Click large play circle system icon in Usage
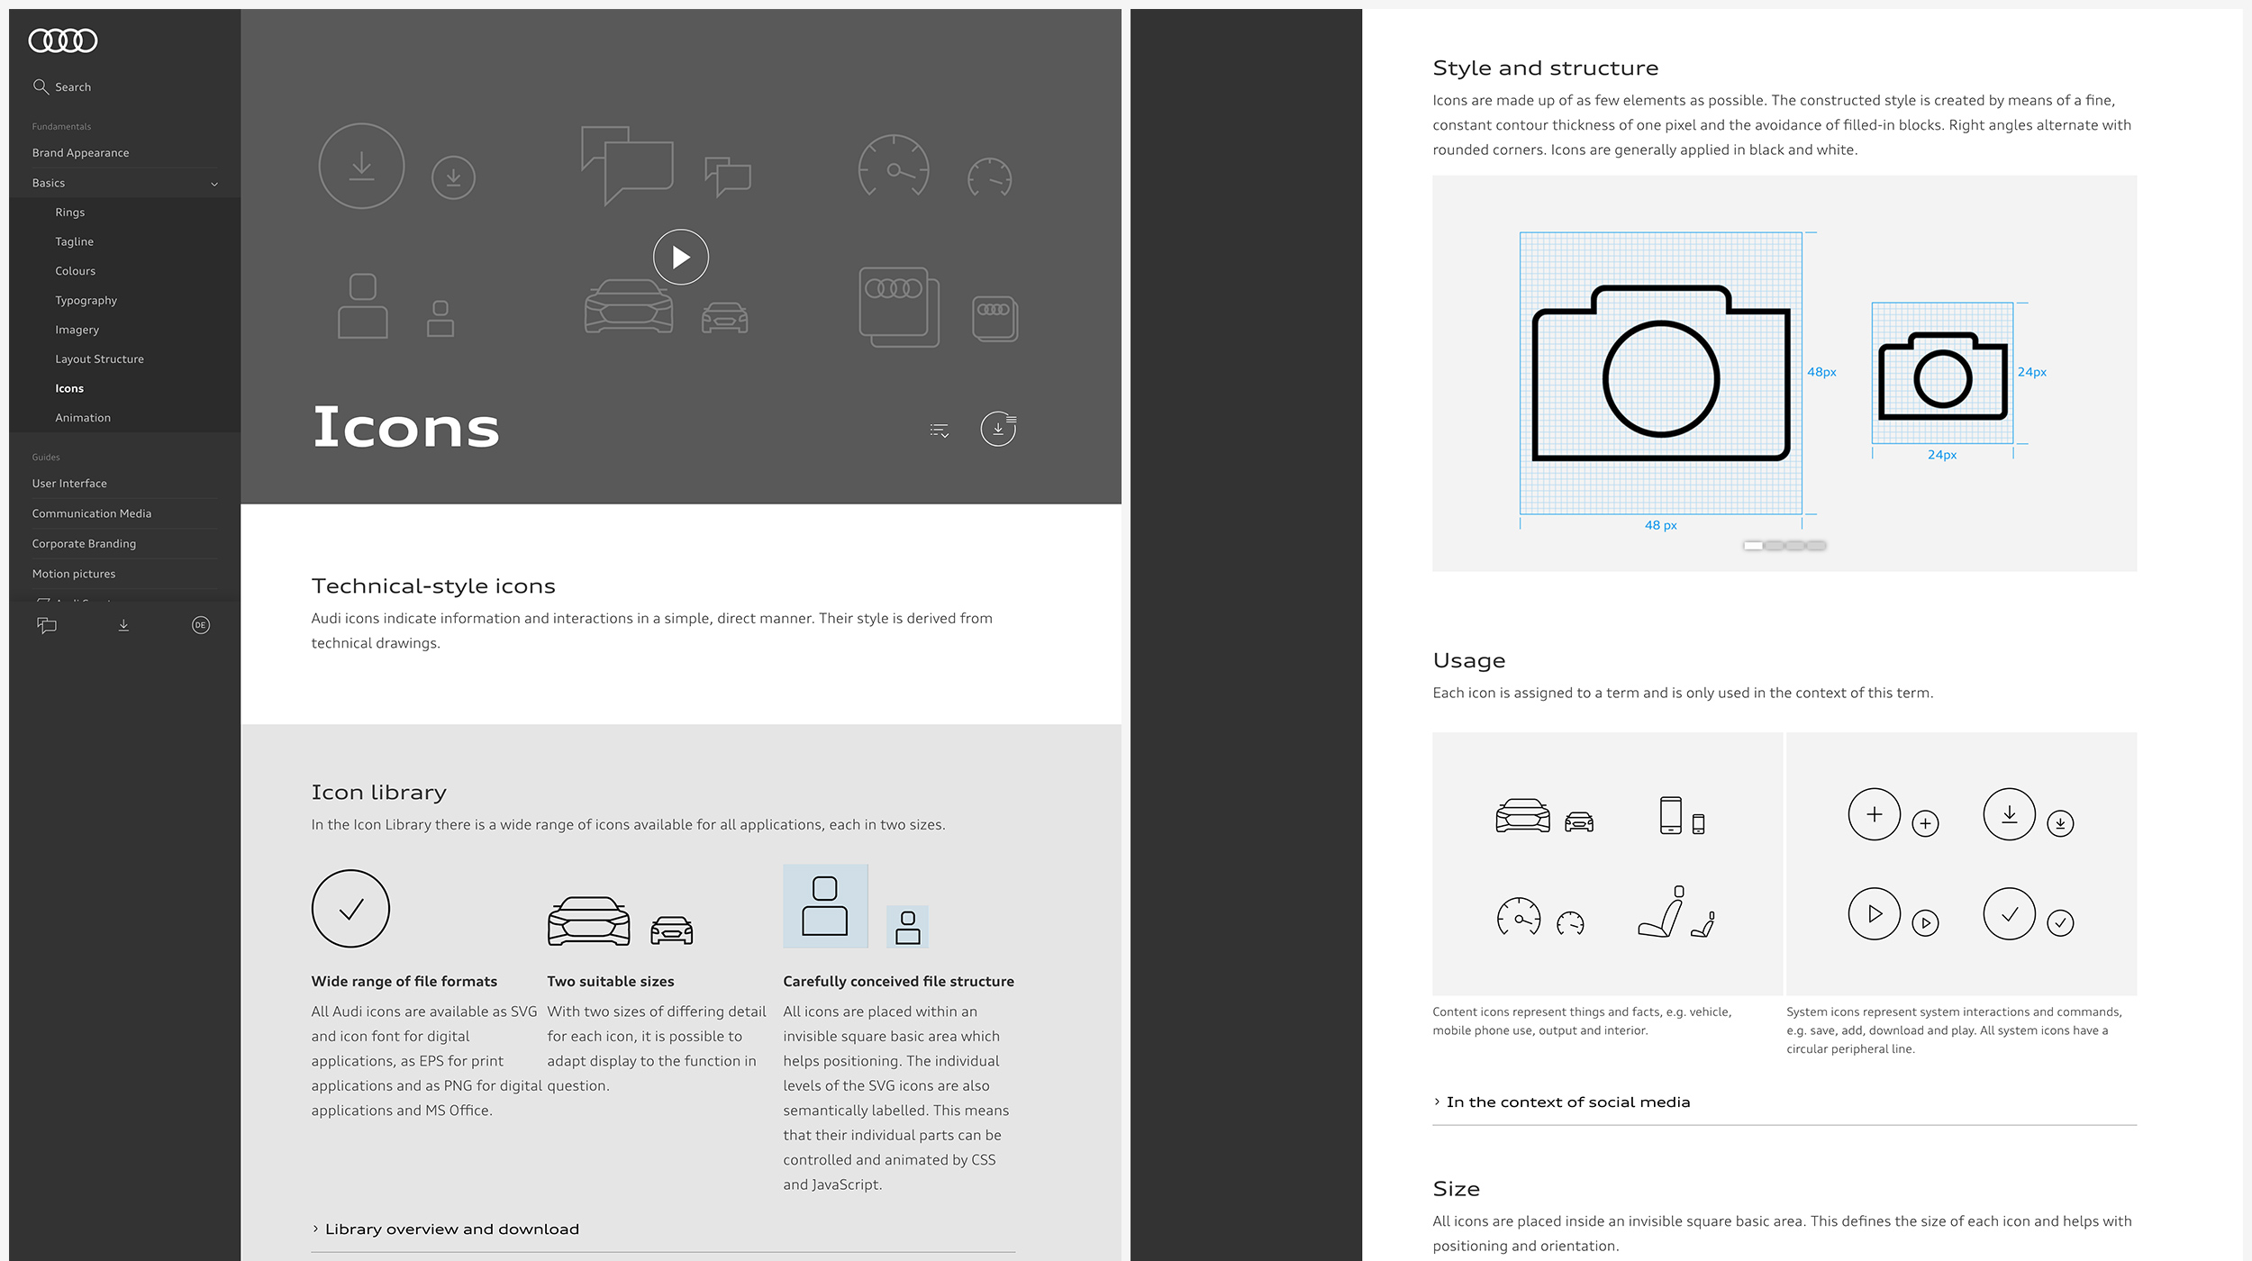 [1875, 913]
